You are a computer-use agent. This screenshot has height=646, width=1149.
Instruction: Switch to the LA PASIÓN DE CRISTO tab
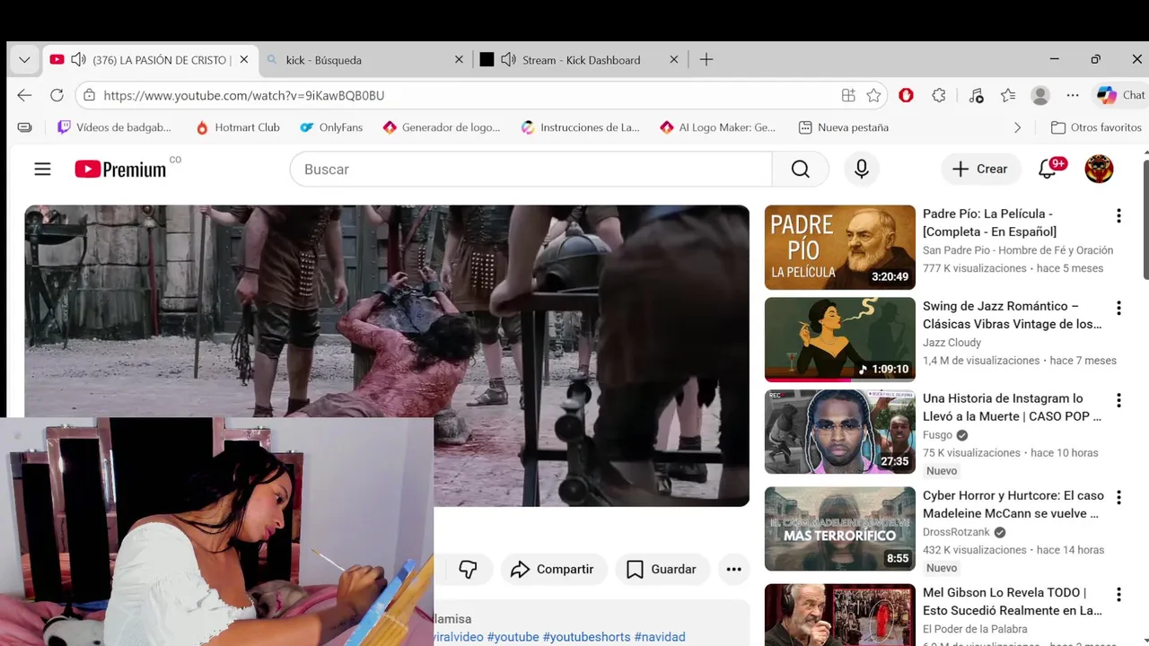click(151, 60)
